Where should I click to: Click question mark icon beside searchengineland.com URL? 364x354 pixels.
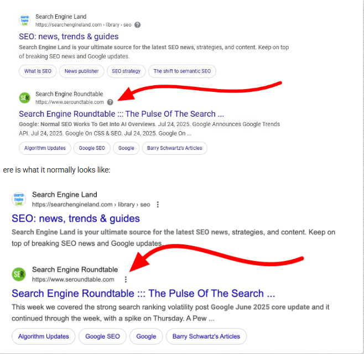[x=138, y=25]
